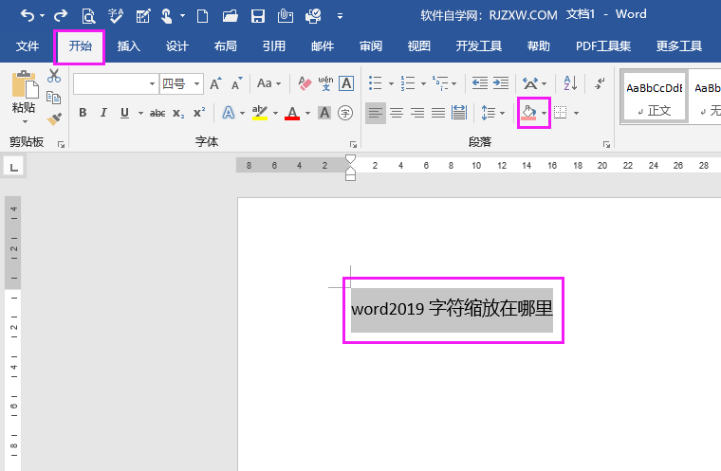
Task: Toggle Underline formatting
Action: (124, 113)
